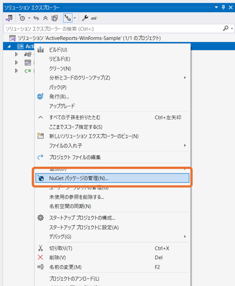Click the build icon in context menu
Viewport: 235px width, 286px height.
(x=40, y=49)
